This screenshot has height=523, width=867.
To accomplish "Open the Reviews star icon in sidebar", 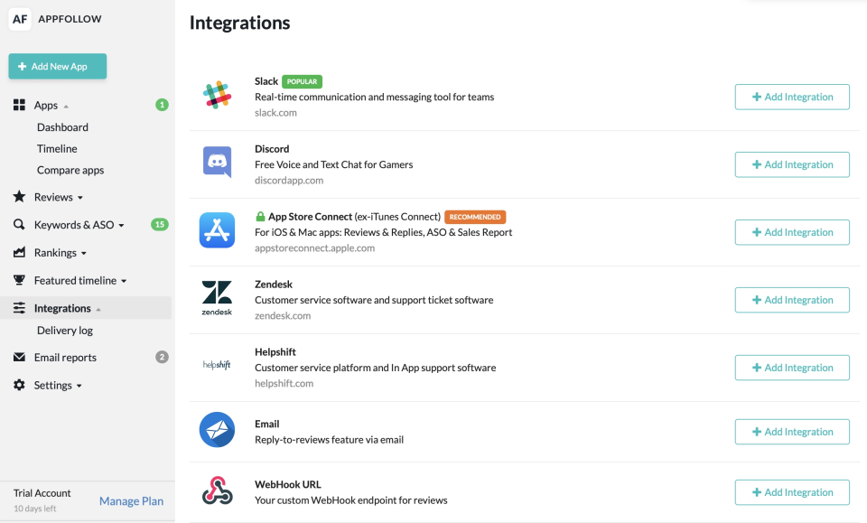I will tap(19, 197).
